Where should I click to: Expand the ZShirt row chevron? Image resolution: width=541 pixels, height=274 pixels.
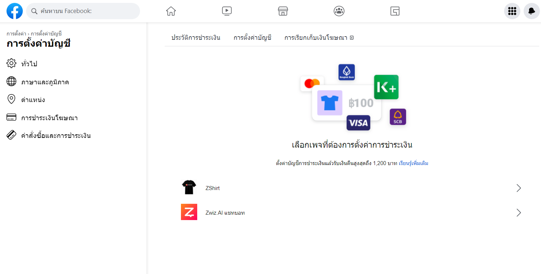coord(519,188)
